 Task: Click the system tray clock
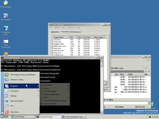(155, 117)
